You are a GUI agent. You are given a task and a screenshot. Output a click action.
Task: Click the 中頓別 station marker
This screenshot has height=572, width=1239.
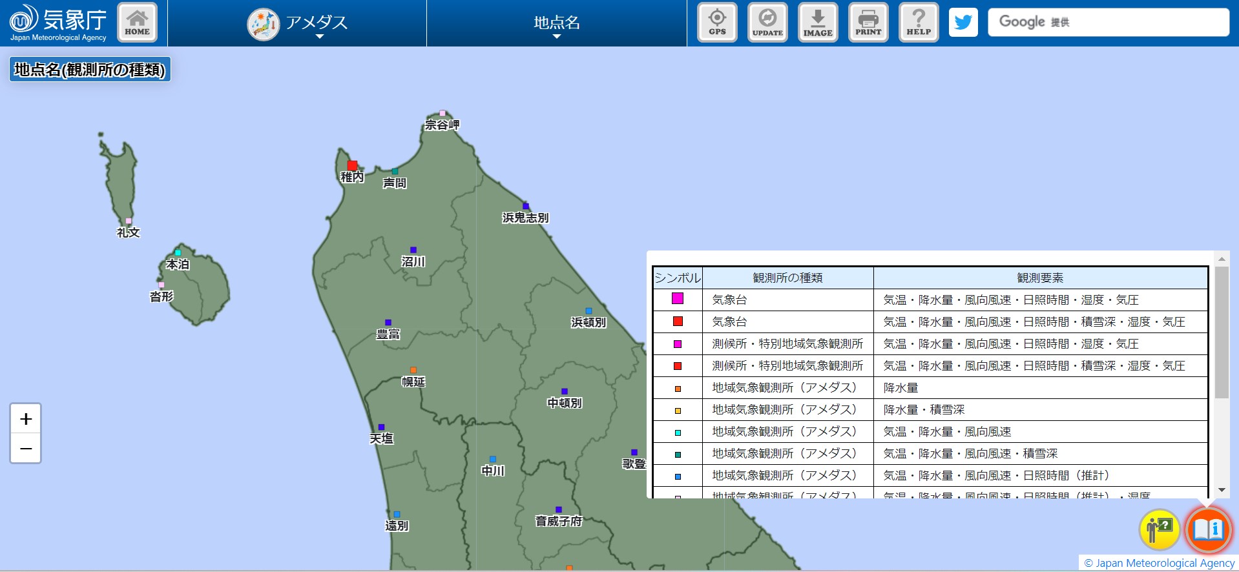565,391
